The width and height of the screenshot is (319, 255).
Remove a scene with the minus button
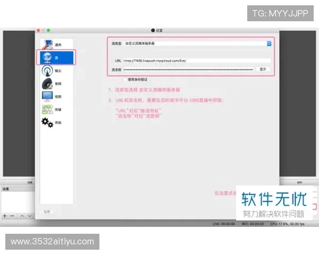point(12,216)
